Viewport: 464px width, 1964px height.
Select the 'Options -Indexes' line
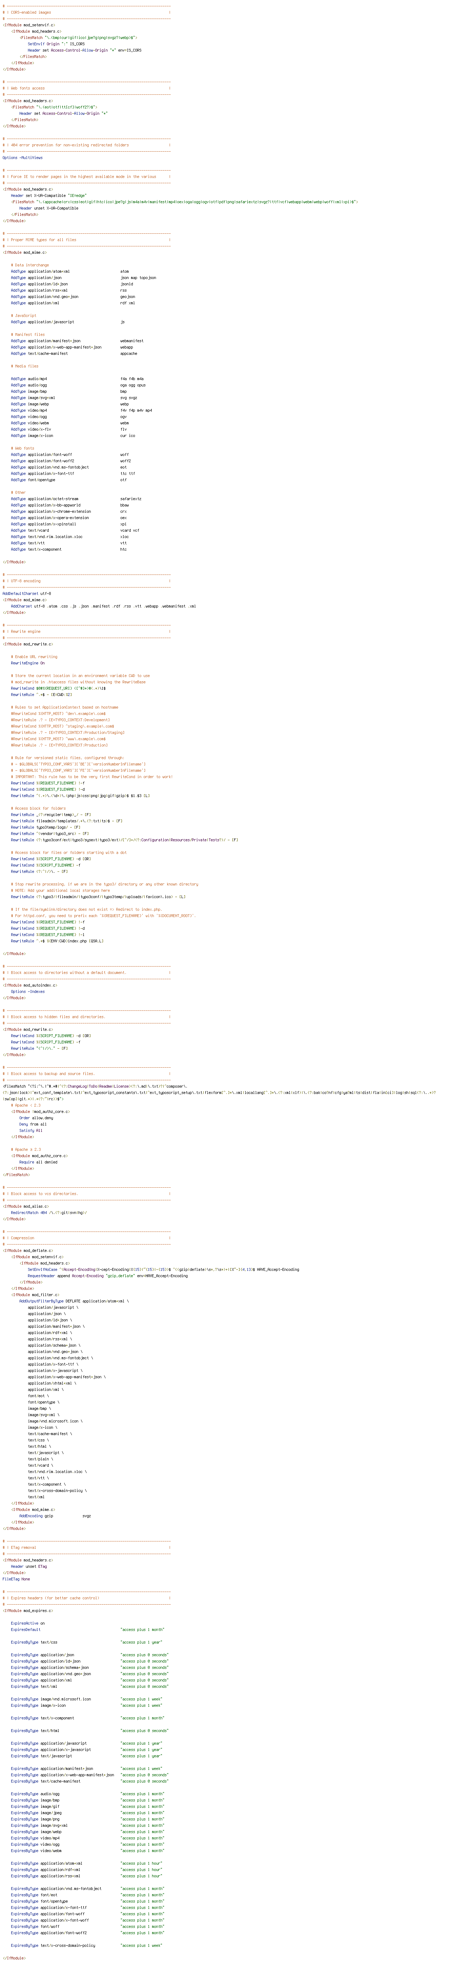(27, 991)
